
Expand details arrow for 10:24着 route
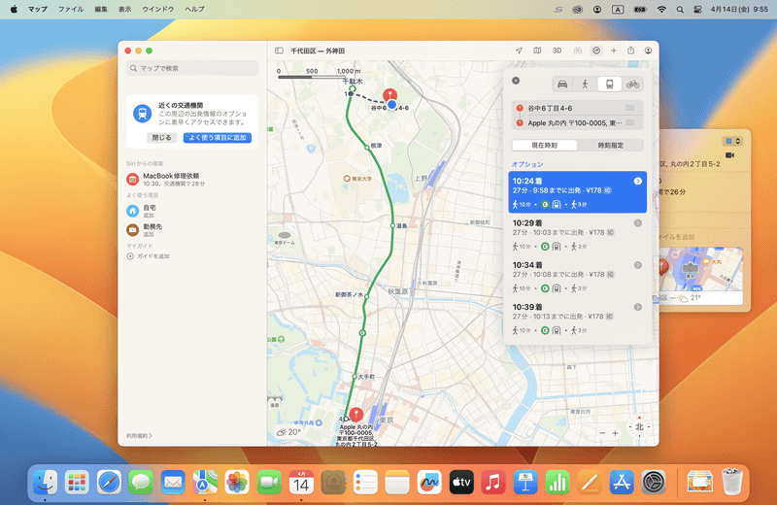pos(638,181)
